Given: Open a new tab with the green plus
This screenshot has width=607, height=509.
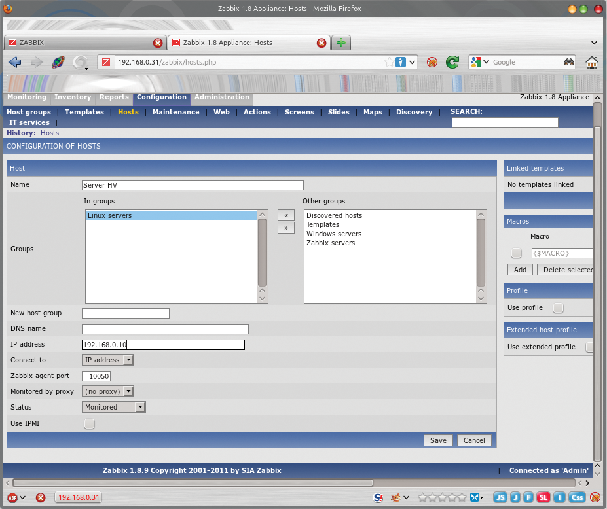Looking at the screenshot, I should (340, 41).
